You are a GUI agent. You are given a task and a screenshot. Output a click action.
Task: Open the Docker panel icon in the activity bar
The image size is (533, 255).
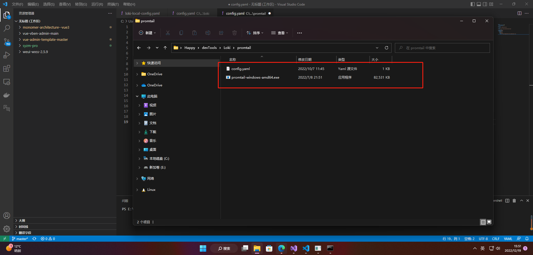coord(7,95)
